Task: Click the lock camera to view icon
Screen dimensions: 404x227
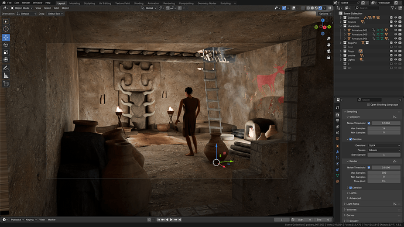Action: tap(328, 57)
